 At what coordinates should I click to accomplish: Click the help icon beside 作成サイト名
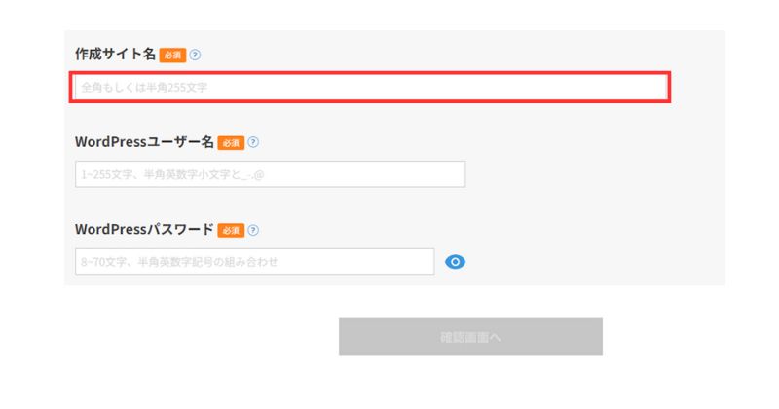196,55
